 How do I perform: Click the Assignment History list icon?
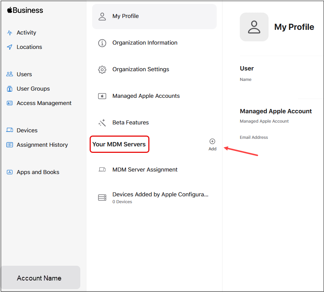coord(10,145)
